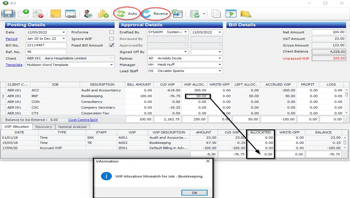Open the Partner dropdown list
Viewport: 350px width, 198px height.
(x=220, y=58)
